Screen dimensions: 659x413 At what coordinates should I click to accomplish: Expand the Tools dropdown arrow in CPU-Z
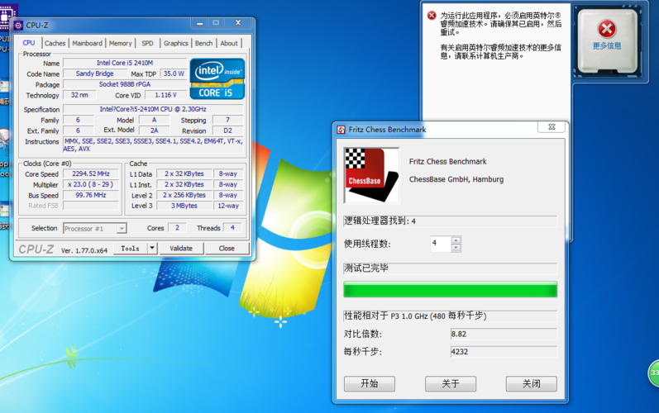(153, 249)
